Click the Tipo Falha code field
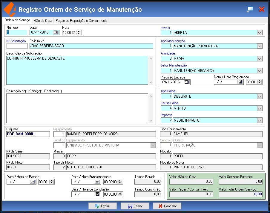270x213 pixels. click(x=166, y=96)
